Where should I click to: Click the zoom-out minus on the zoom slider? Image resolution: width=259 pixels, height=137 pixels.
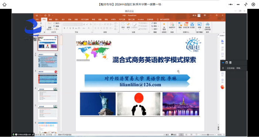tap(201, 135)
